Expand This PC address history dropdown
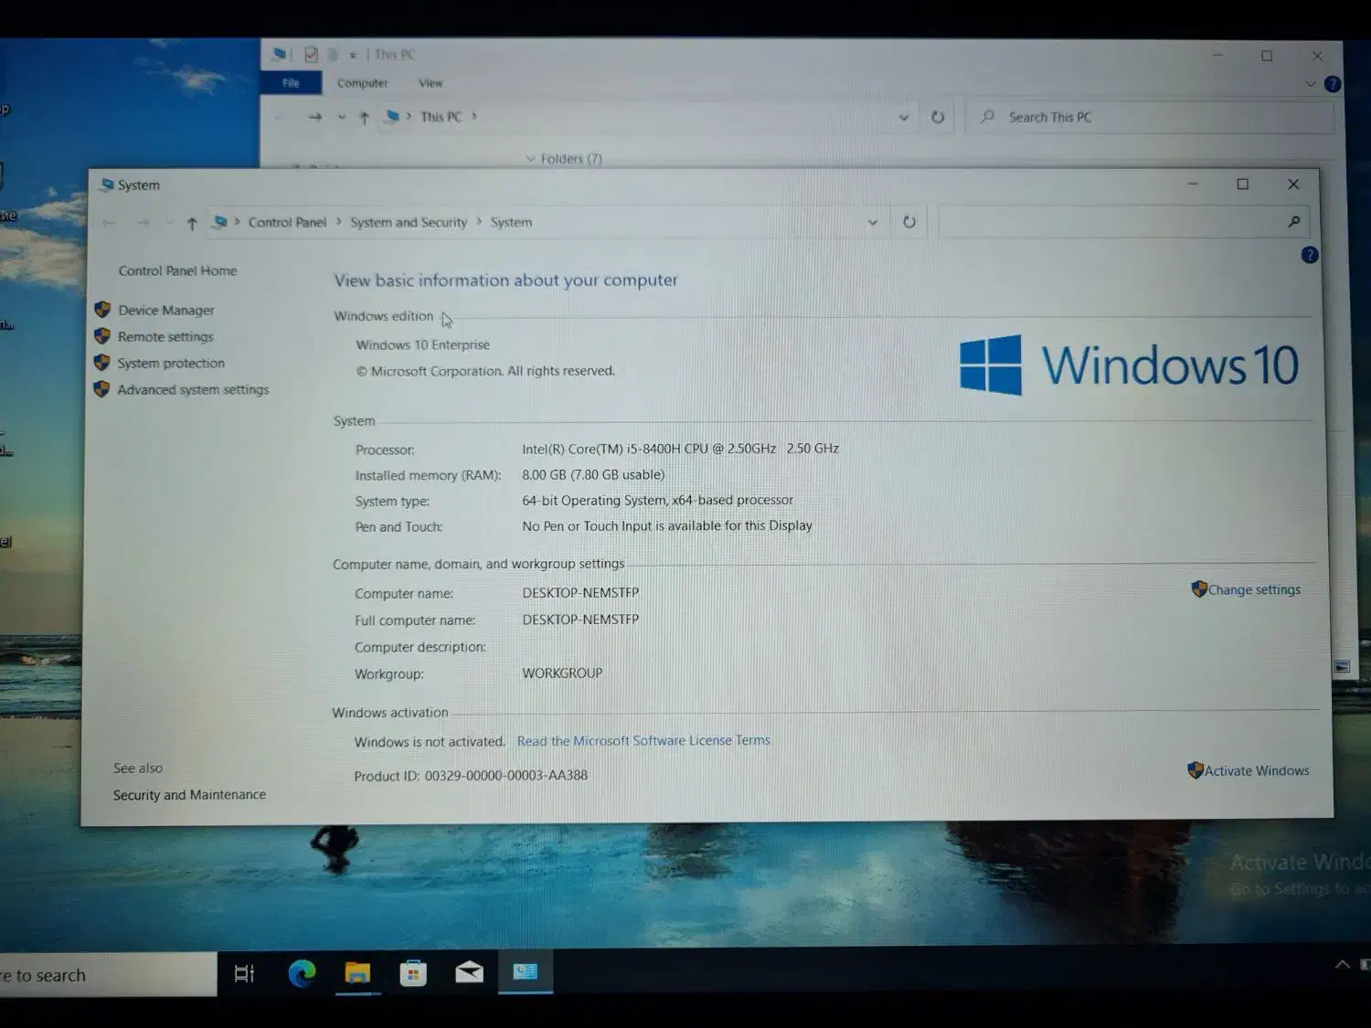This screenshot has height=1028, width=1371. pyautogui.click(x=903, y=117)
